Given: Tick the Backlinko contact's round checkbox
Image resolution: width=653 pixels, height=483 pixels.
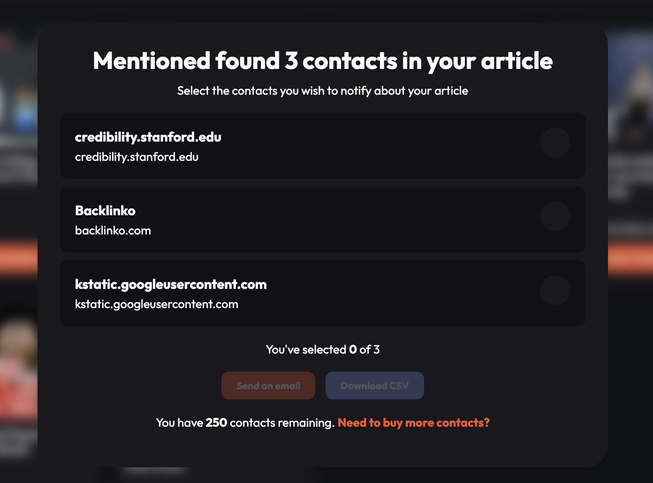Looking at the screenshot, I should (555, 216).
